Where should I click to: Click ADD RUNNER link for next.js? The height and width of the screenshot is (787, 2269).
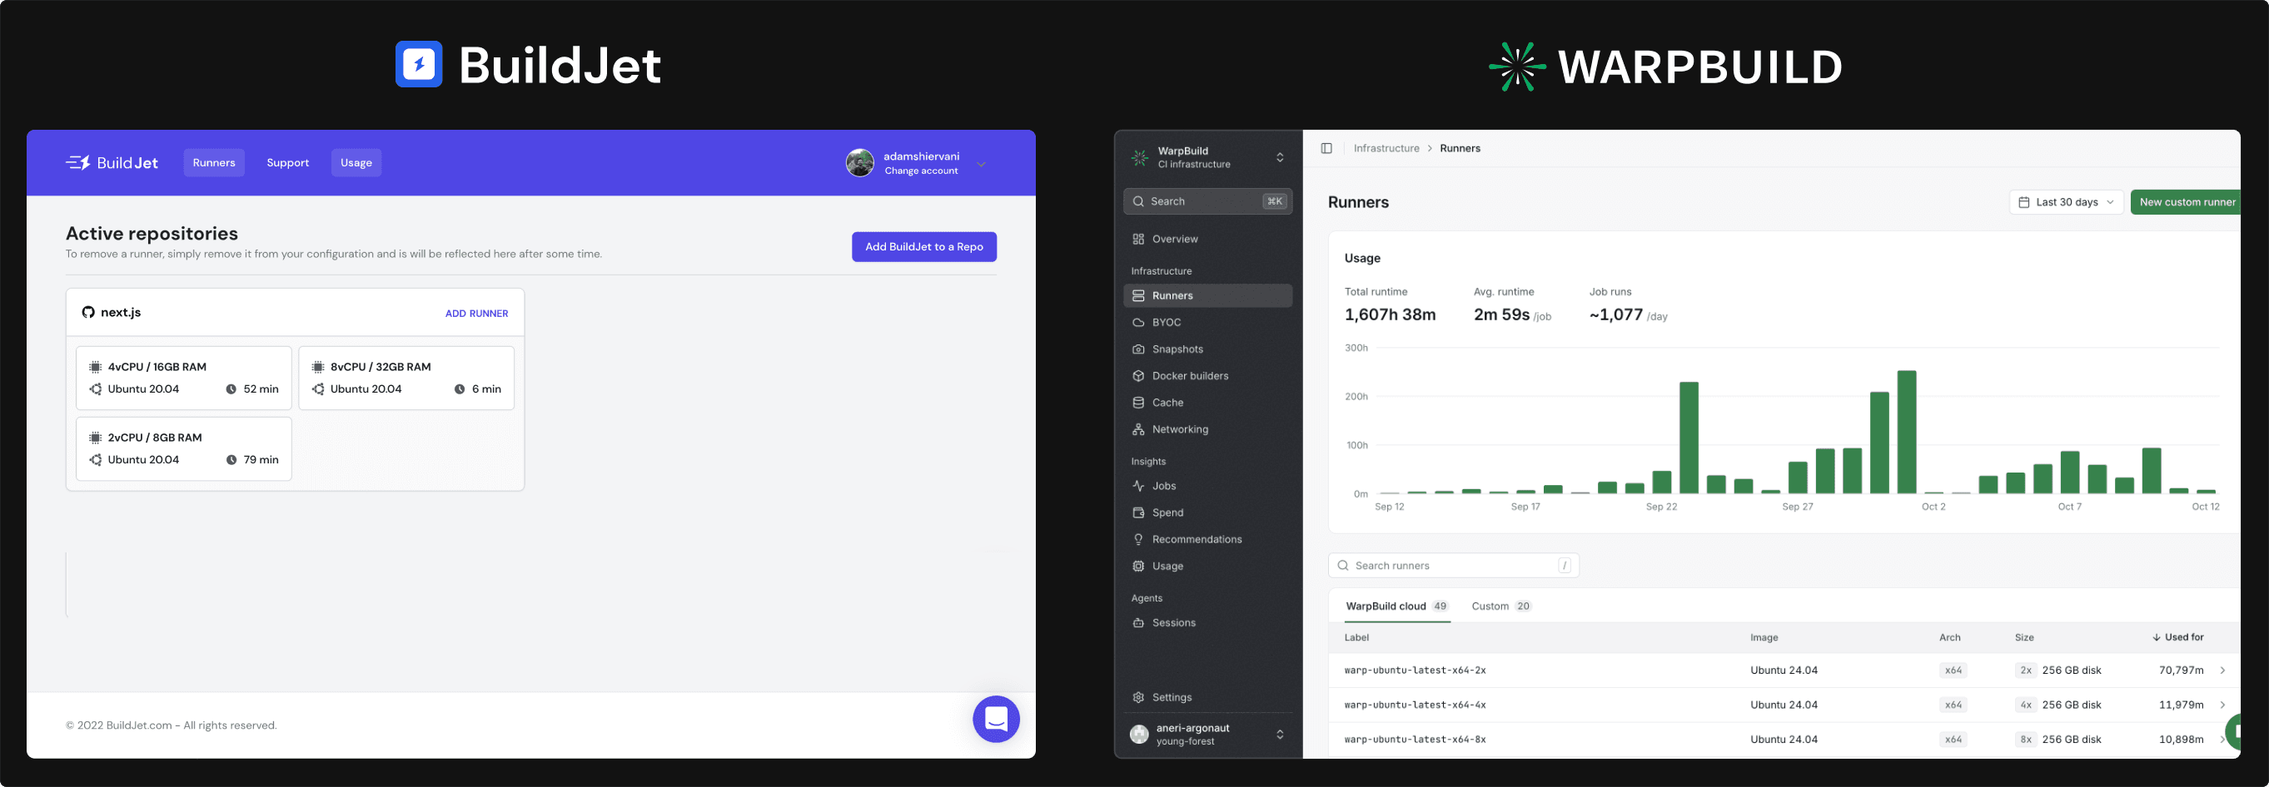pyautogui.click(x=476, y=314)
